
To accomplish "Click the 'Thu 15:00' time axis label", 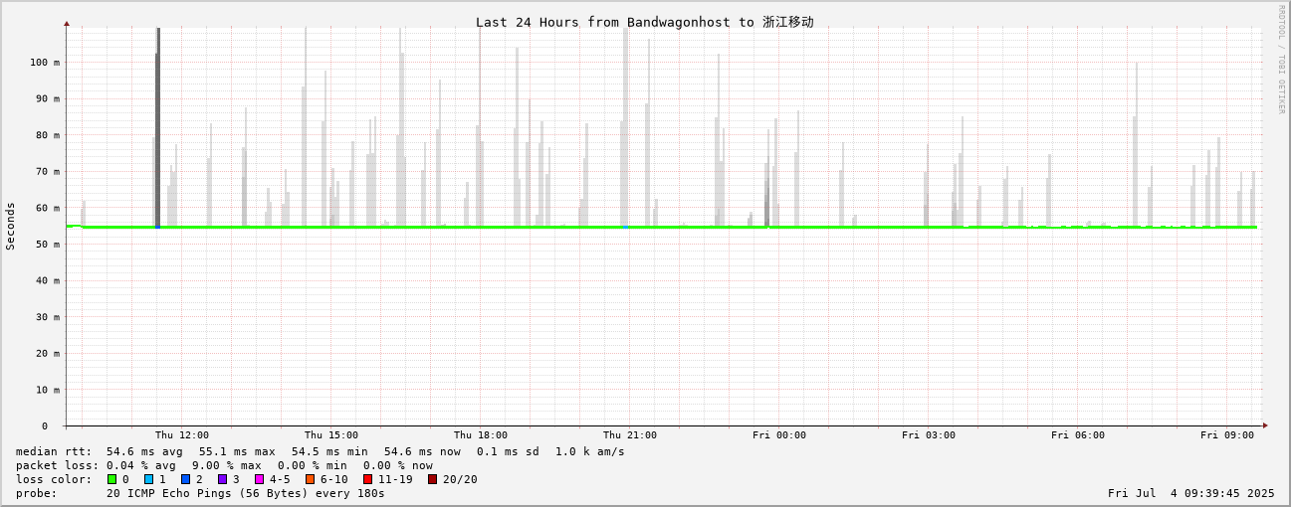I will (331, 435).
